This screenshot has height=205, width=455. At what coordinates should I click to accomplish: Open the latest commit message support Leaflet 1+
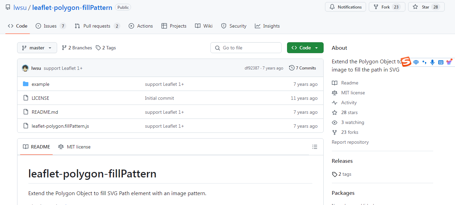tap(63, 68)
